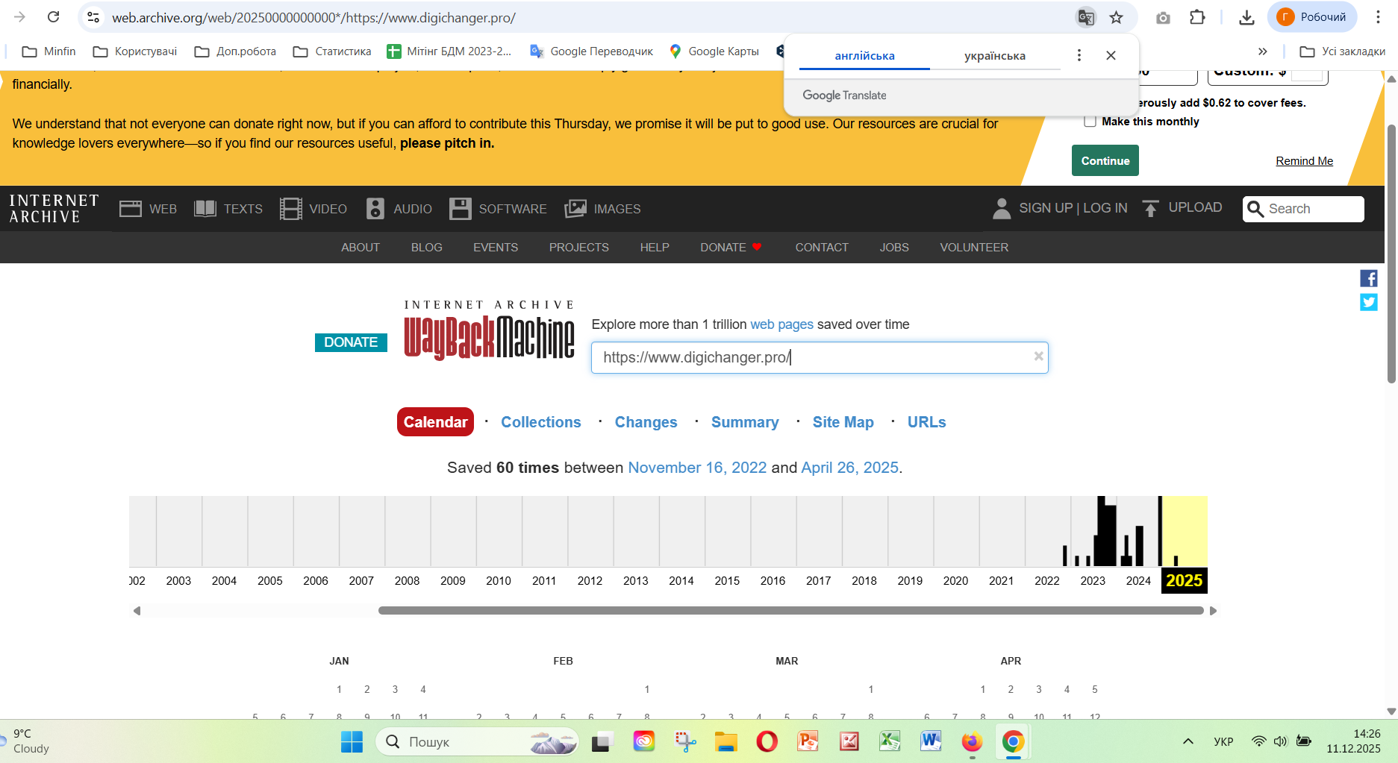Open Firefox from the taskbar
Screen dimensions: 1398x763
pyautogui.click(x=971, y=741)
